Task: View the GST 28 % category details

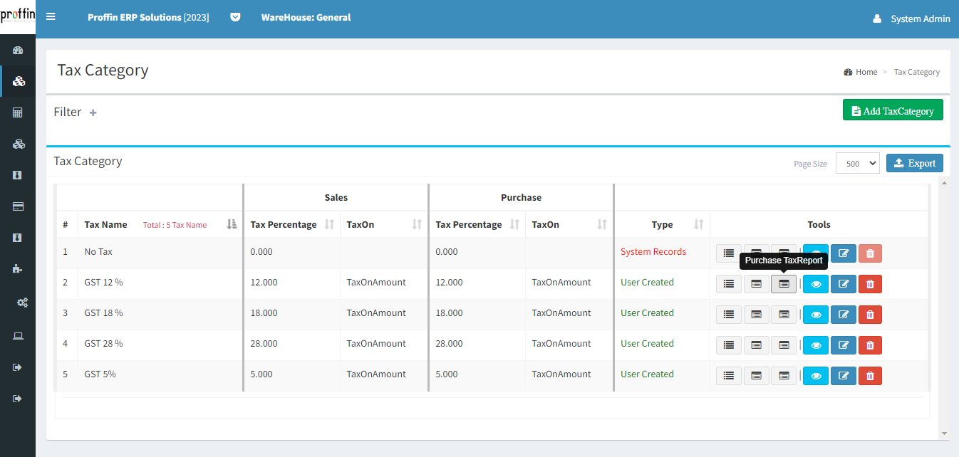Action: coord(816,345)
